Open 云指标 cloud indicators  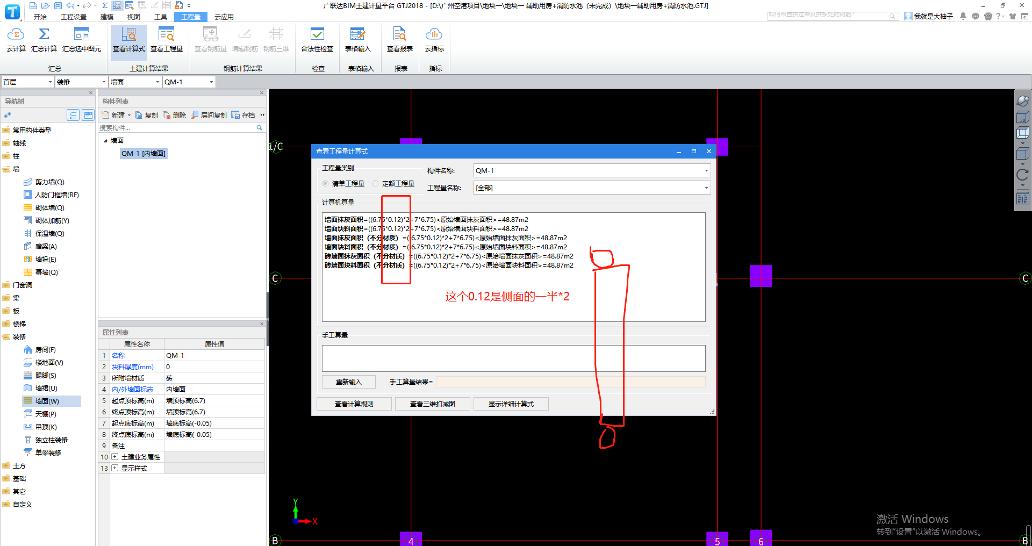pyautogui.click(x=434, y=40)
